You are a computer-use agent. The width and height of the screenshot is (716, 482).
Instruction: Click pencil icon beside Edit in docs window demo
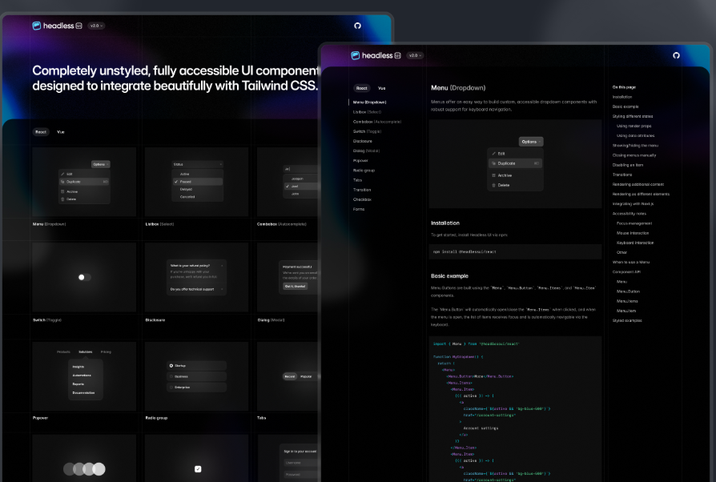493,154
